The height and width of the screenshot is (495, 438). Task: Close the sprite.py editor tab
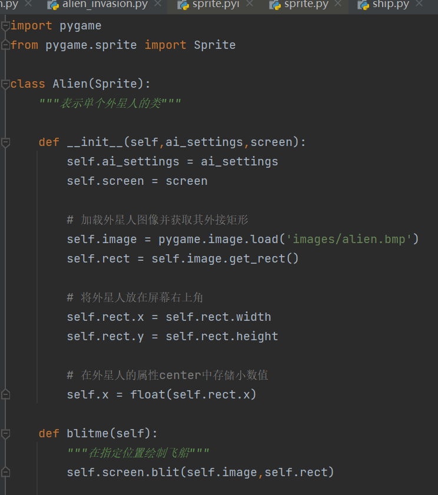(x=339, y=4)
